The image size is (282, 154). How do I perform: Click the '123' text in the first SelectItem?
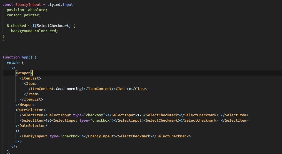click(141, 115)
